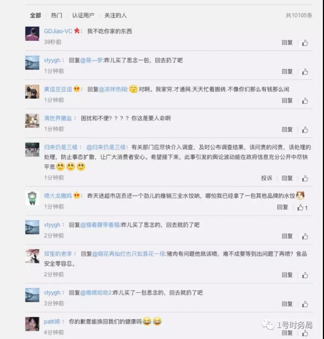
Task: Select the 全部 comments tab
Action: coord(35,15)
